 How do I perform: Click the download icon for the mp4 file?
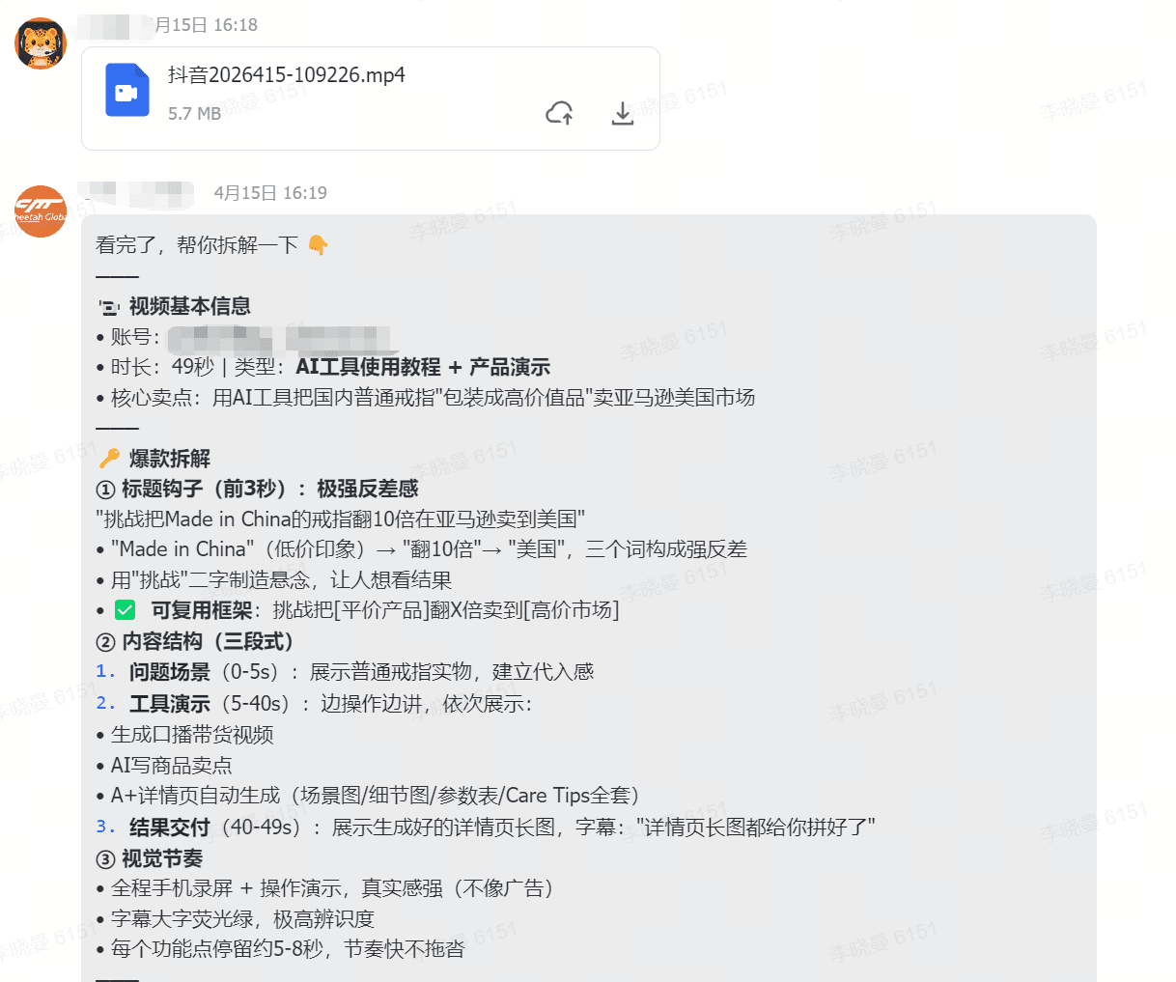click(622, 113)
